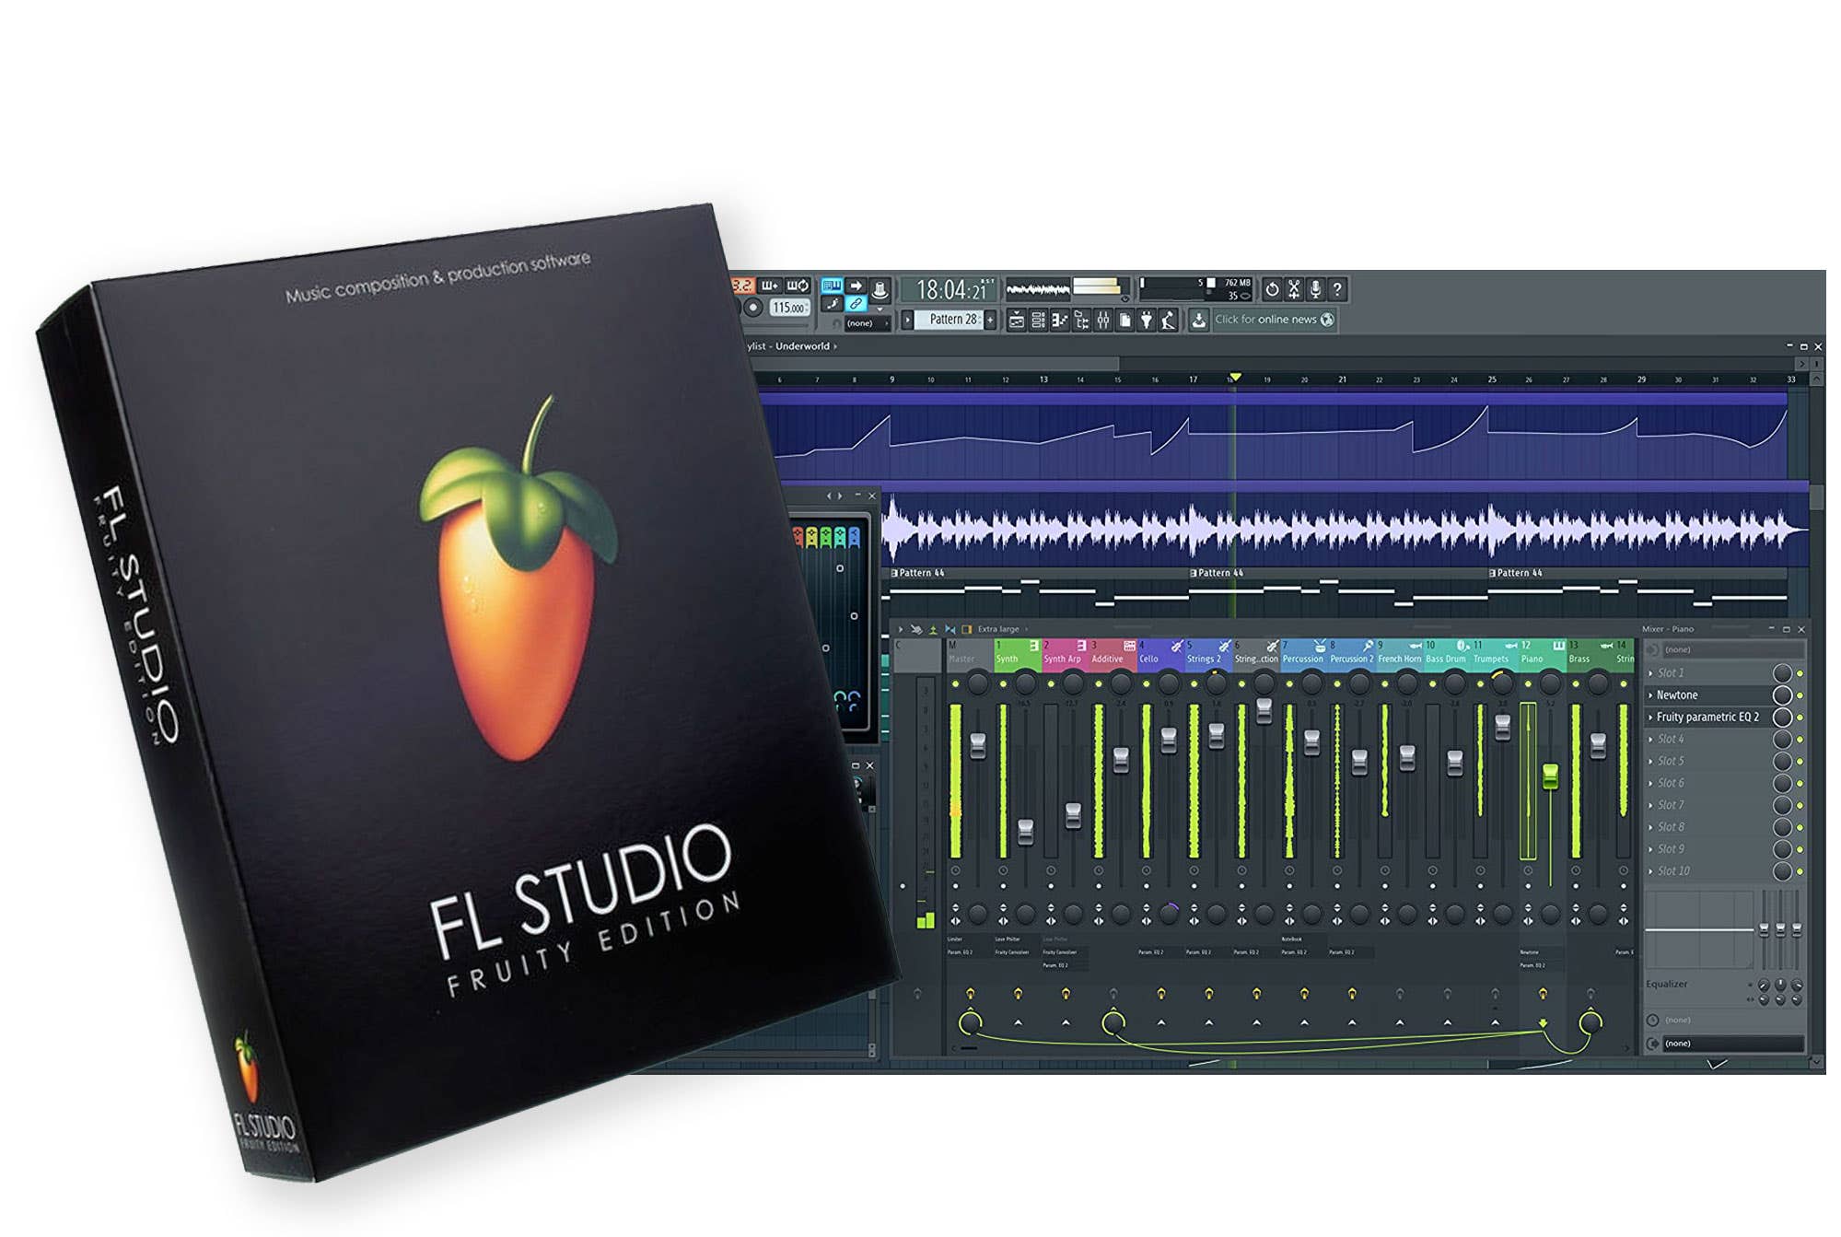Screen dimensions: 1841x1237
Task: Click the record button in transport panel
Action: (753, 307)
